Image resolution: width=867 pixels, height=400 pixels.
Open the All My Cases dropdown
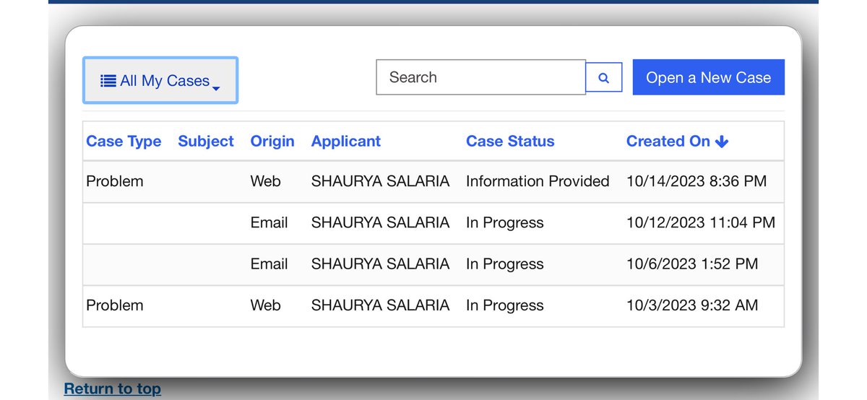coord(160,80)
